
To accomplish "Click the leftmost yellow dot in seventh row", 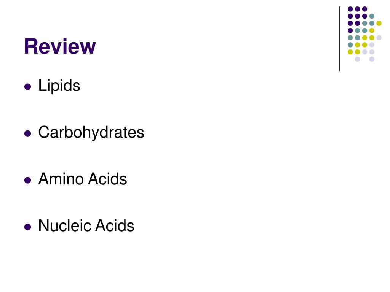I will [350, 52].
